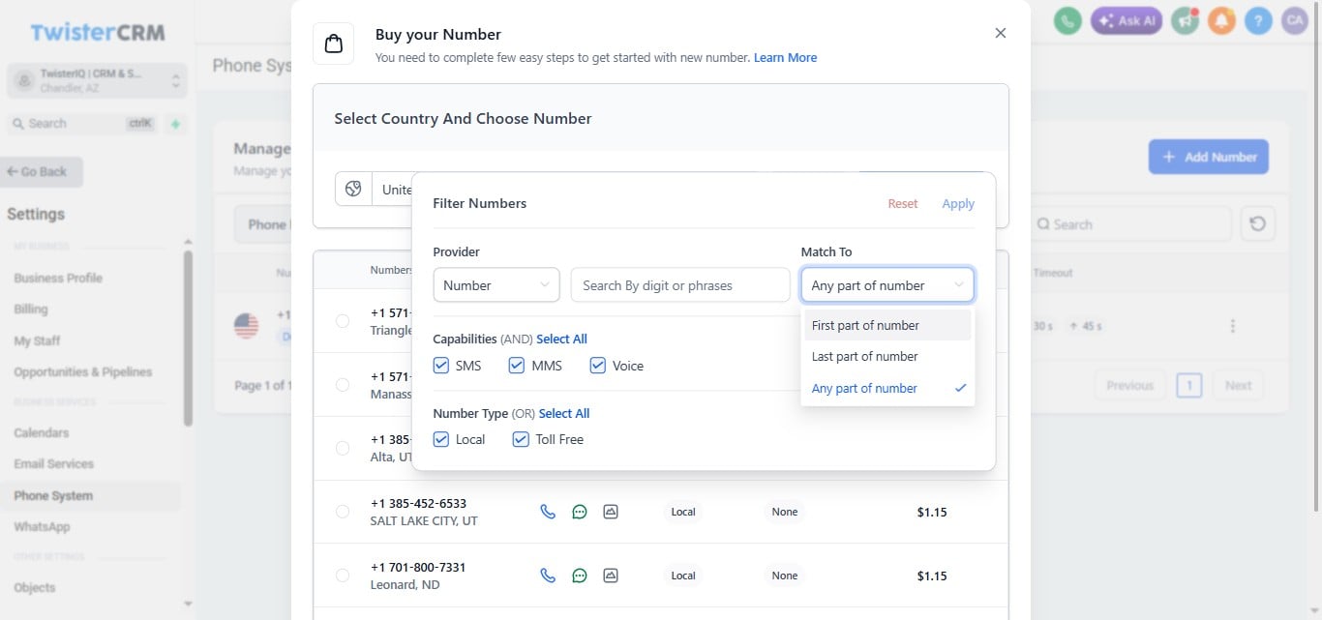Close the Buy your Number dialog

[1001, 33]
